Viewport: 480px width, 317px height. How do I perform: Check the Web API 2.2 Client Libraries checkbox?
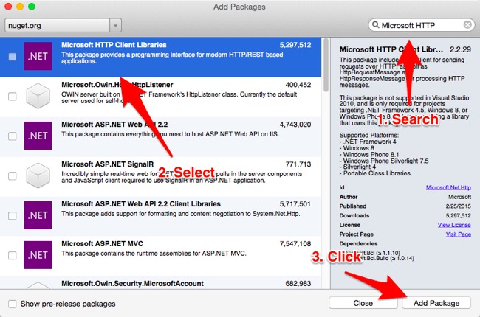pos(13,215)
